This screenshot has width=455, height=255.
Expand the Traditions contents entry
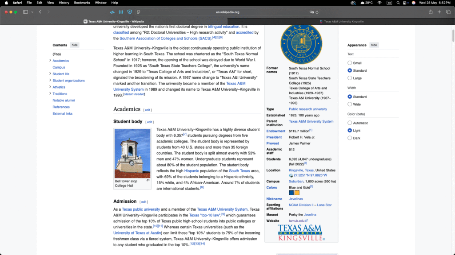click(50, 94)
